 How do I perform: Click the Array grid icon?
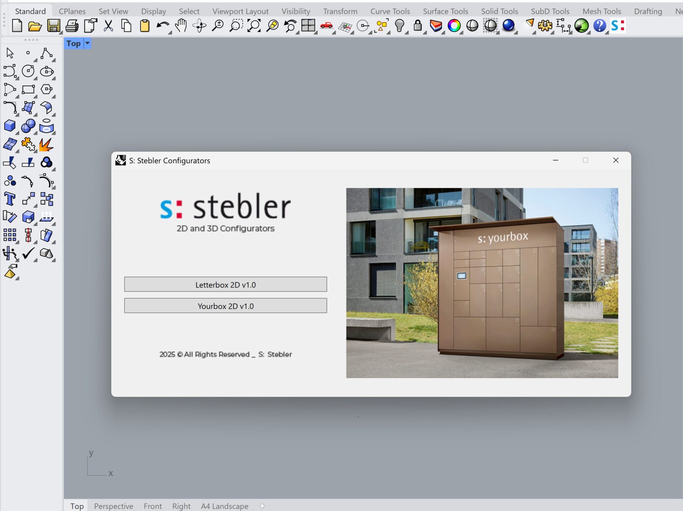(x=10, y=235)
